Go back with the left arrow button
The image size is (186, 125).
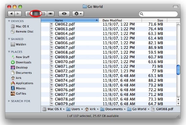click(11, 14)
